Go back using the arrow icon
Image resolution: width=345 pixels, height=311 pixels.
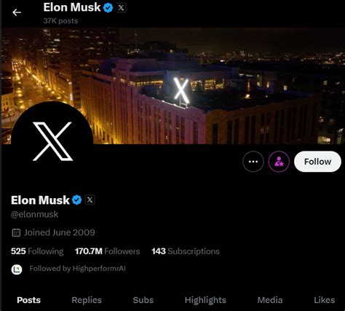pyautogui.click(x=17, y=12)
